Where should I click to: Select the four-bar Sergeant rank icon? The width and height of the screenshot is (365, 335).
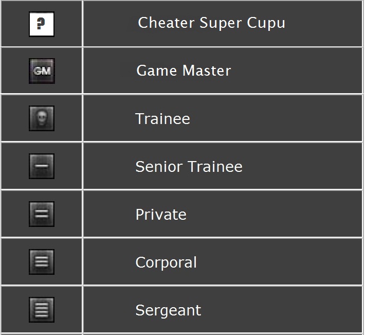[x=42, y=310]
